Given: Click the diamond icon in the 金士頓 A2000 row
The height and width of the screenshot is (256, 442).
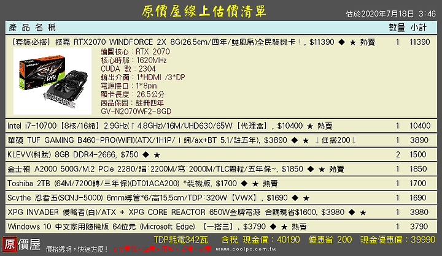Looking at the screenshot, I should (x=311, y=169).
